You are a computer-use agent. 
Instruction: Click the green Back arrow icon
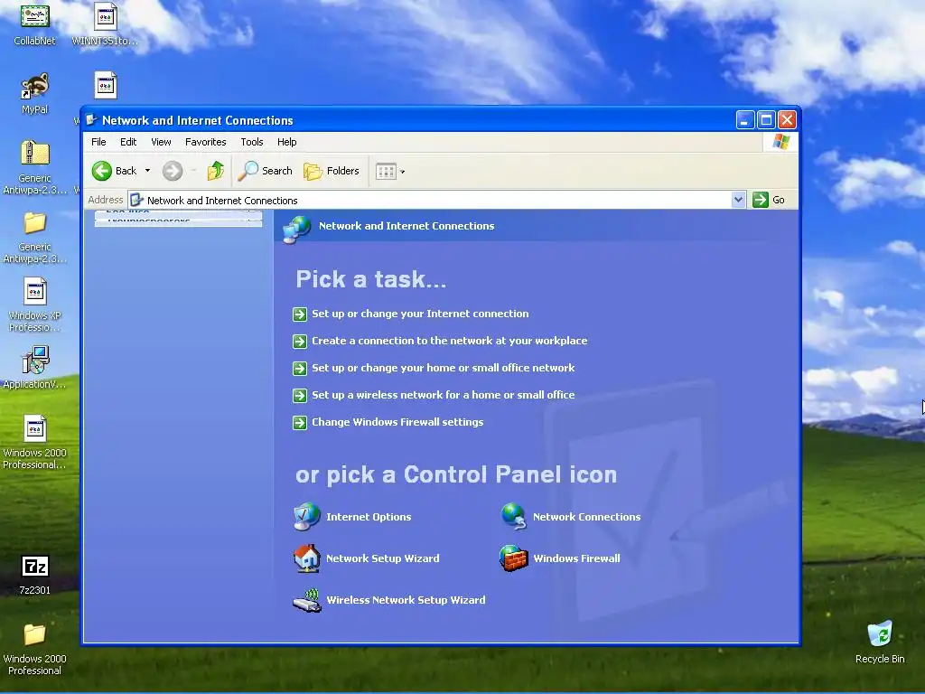pyautogui.click(x=101, y=171)
